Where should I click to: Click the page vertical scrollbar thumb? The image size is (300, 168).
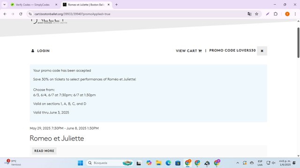pos(298,42)
